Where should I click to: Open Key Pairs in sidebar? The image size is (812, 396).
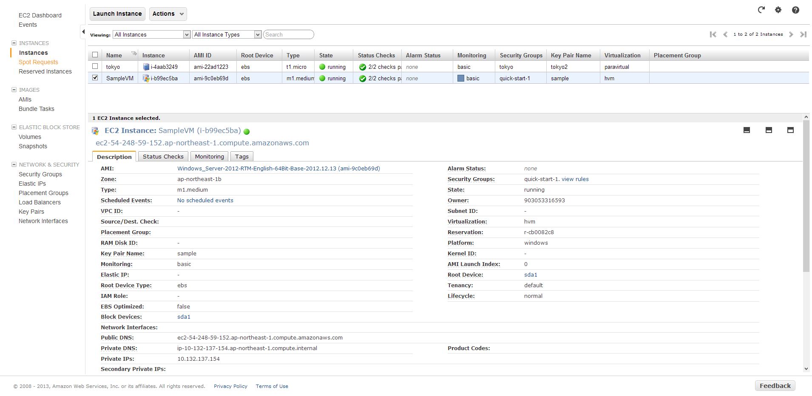[x=31, y=212]
